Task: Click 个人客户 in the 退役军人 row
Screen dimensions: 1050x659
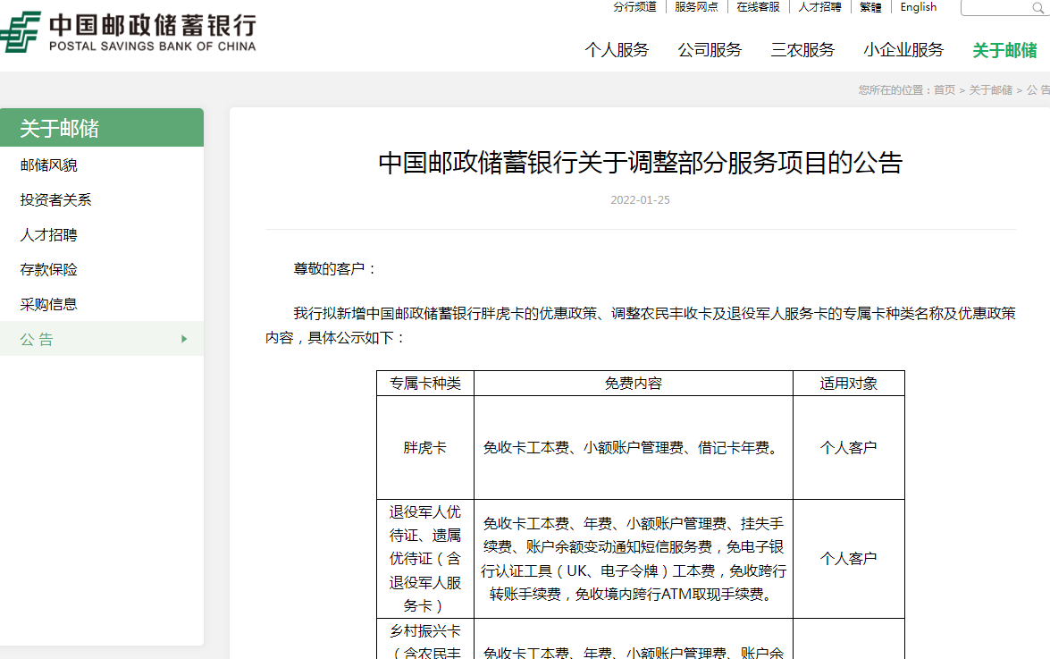Action: click(x=848, y=559)
